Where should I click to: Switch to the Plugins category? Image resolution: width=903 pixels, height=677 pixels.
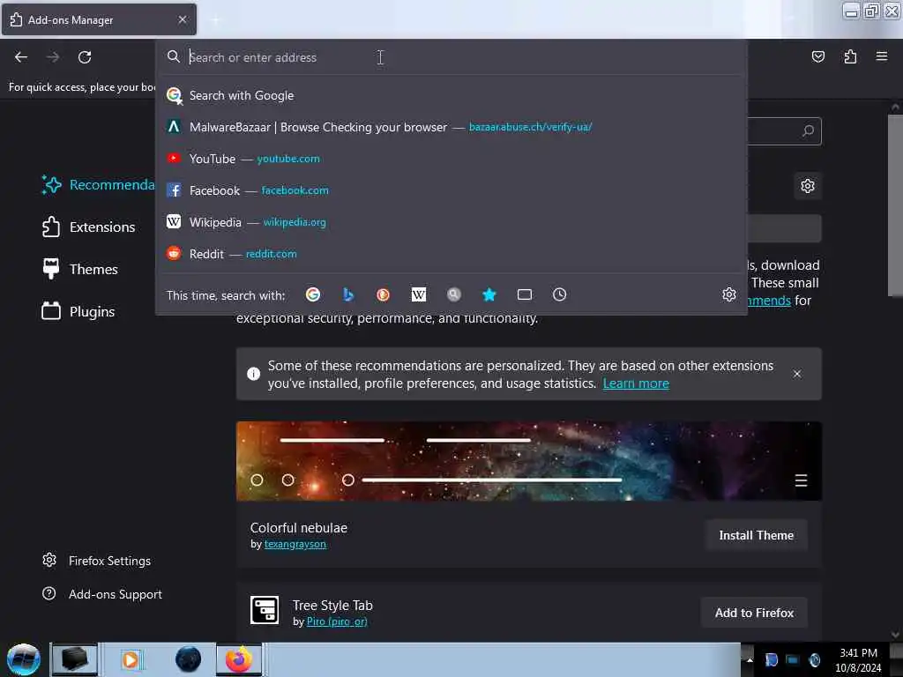click(78, 312)
